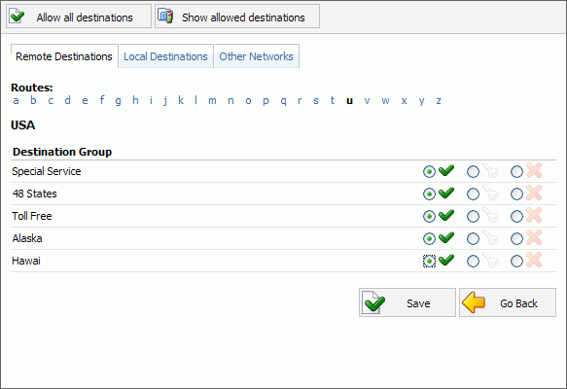This screenshot has width=567, height=389.
Task: Select the blocked radio button for 48 States
Action: [516, 194]
